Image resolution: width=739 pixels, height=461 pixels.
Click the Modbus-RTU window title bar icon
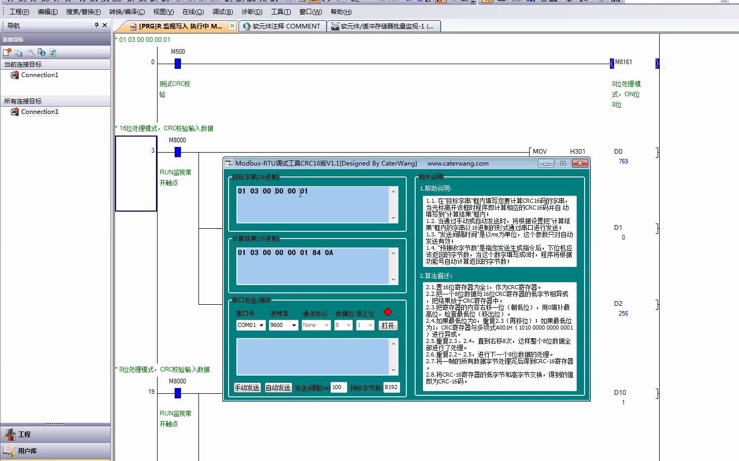click(x=229, y=163)
